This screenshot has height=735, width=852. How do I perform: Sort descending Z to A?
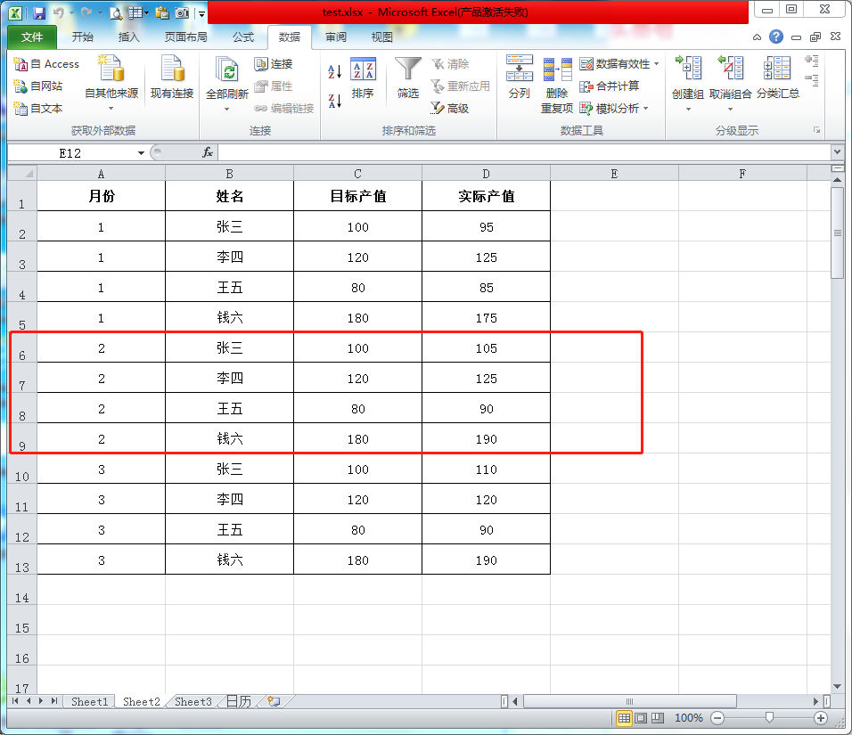tap(335, 101)
